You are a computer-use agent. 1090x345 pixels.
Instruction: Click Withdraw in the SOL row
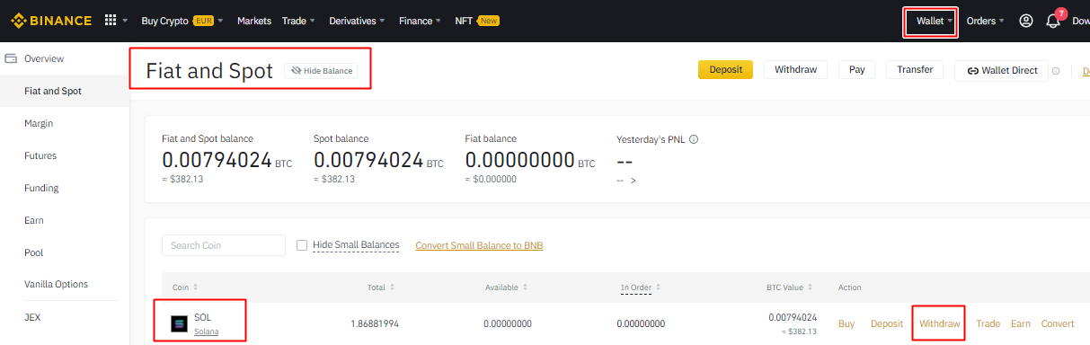coord(940,323)
